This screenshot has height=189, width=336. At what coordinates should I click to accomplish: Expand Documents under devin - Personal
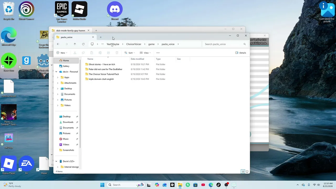(x=58, y=94)
